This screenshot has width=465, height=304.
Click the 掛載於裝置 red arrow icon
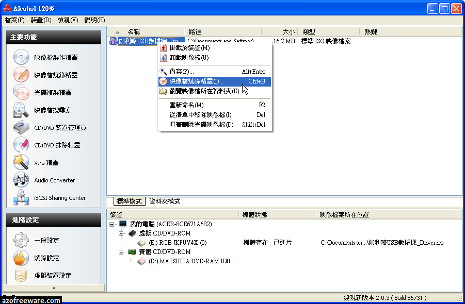click(x=163, y=48)
